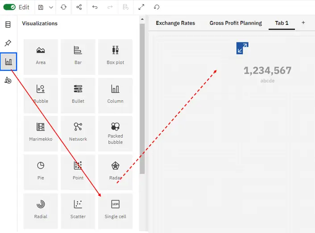
Task: Click the scroll up arrow of the panel
Action: (142, 19)
